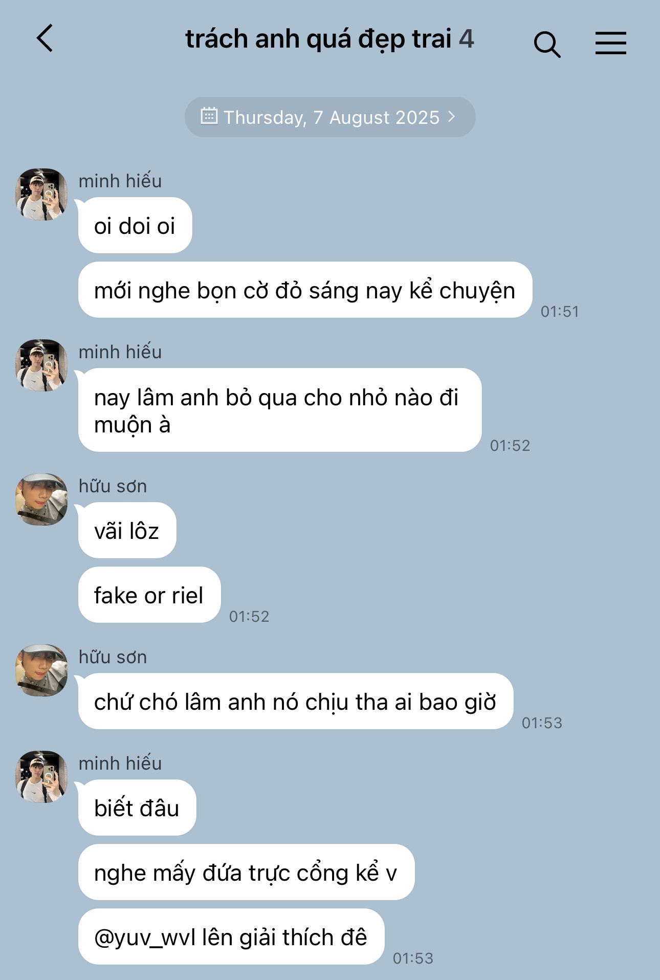Click the calendar icon in date pill

[209, 116]
